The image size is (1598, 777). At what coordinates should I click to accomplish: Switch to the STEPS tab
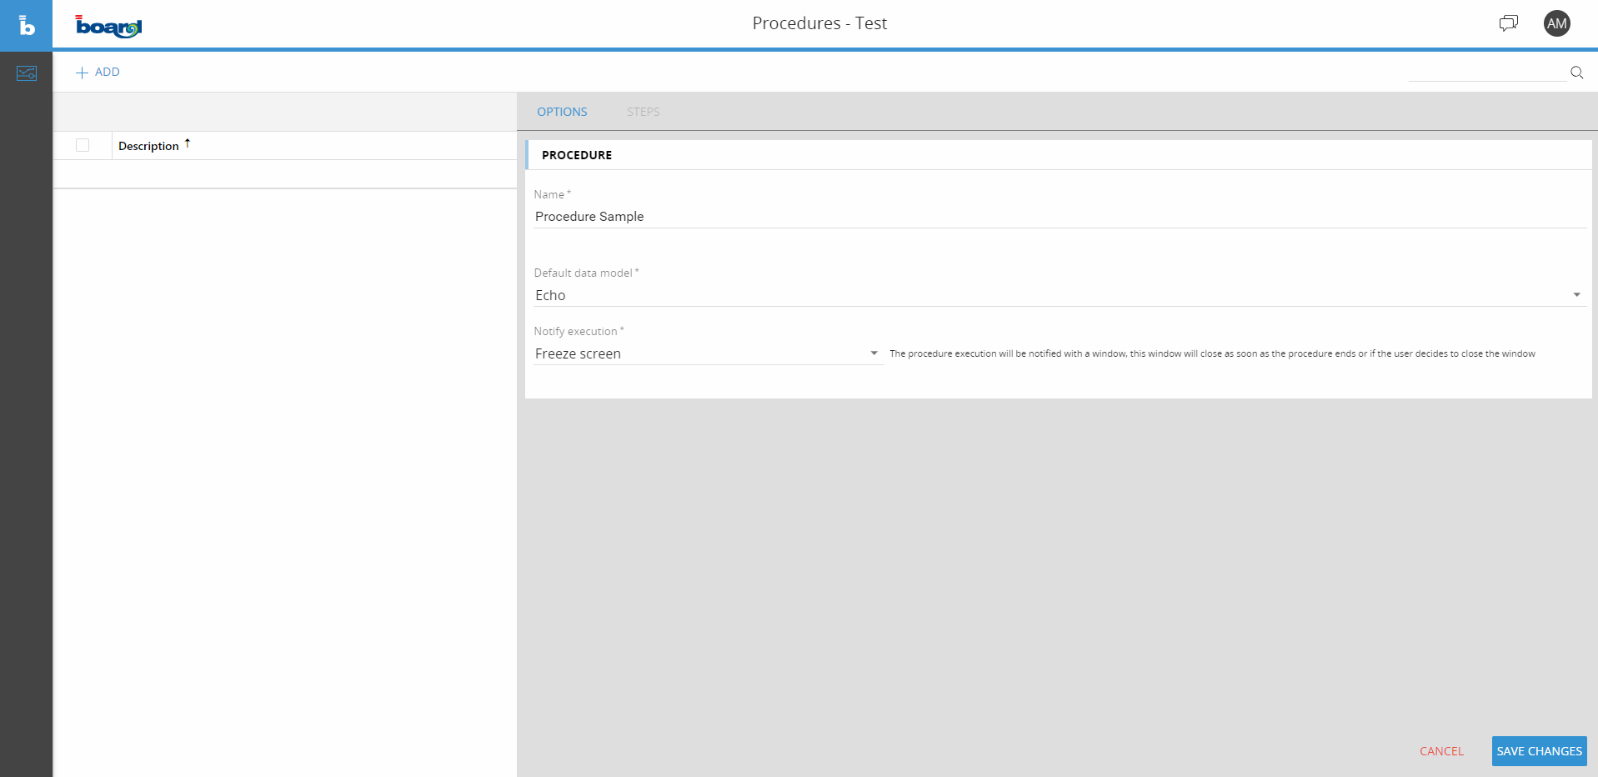click(644, 112)
